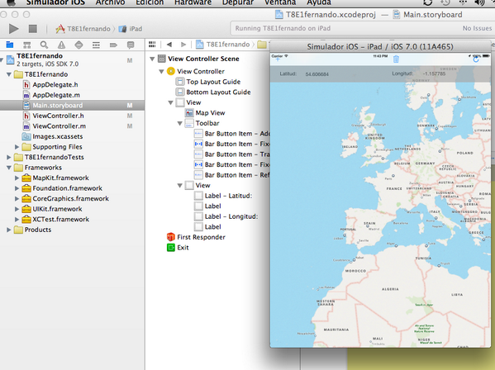Image resolution: width=495 pixels, height=370 pixels.
Task: Stop the running app in Xcode
Action: pos(32,29)
